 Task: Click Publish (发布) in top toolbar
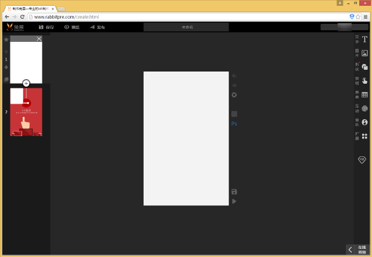[x=97, y=27]
